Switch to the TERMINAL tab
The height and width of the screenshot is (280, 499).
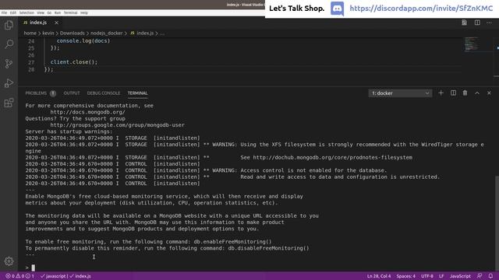tap(137, 93)
